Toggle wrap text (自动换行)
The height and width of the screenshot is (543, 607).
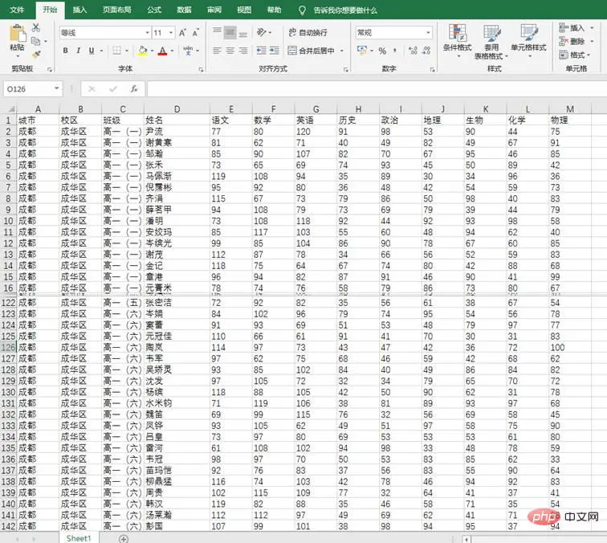(308, 33)
